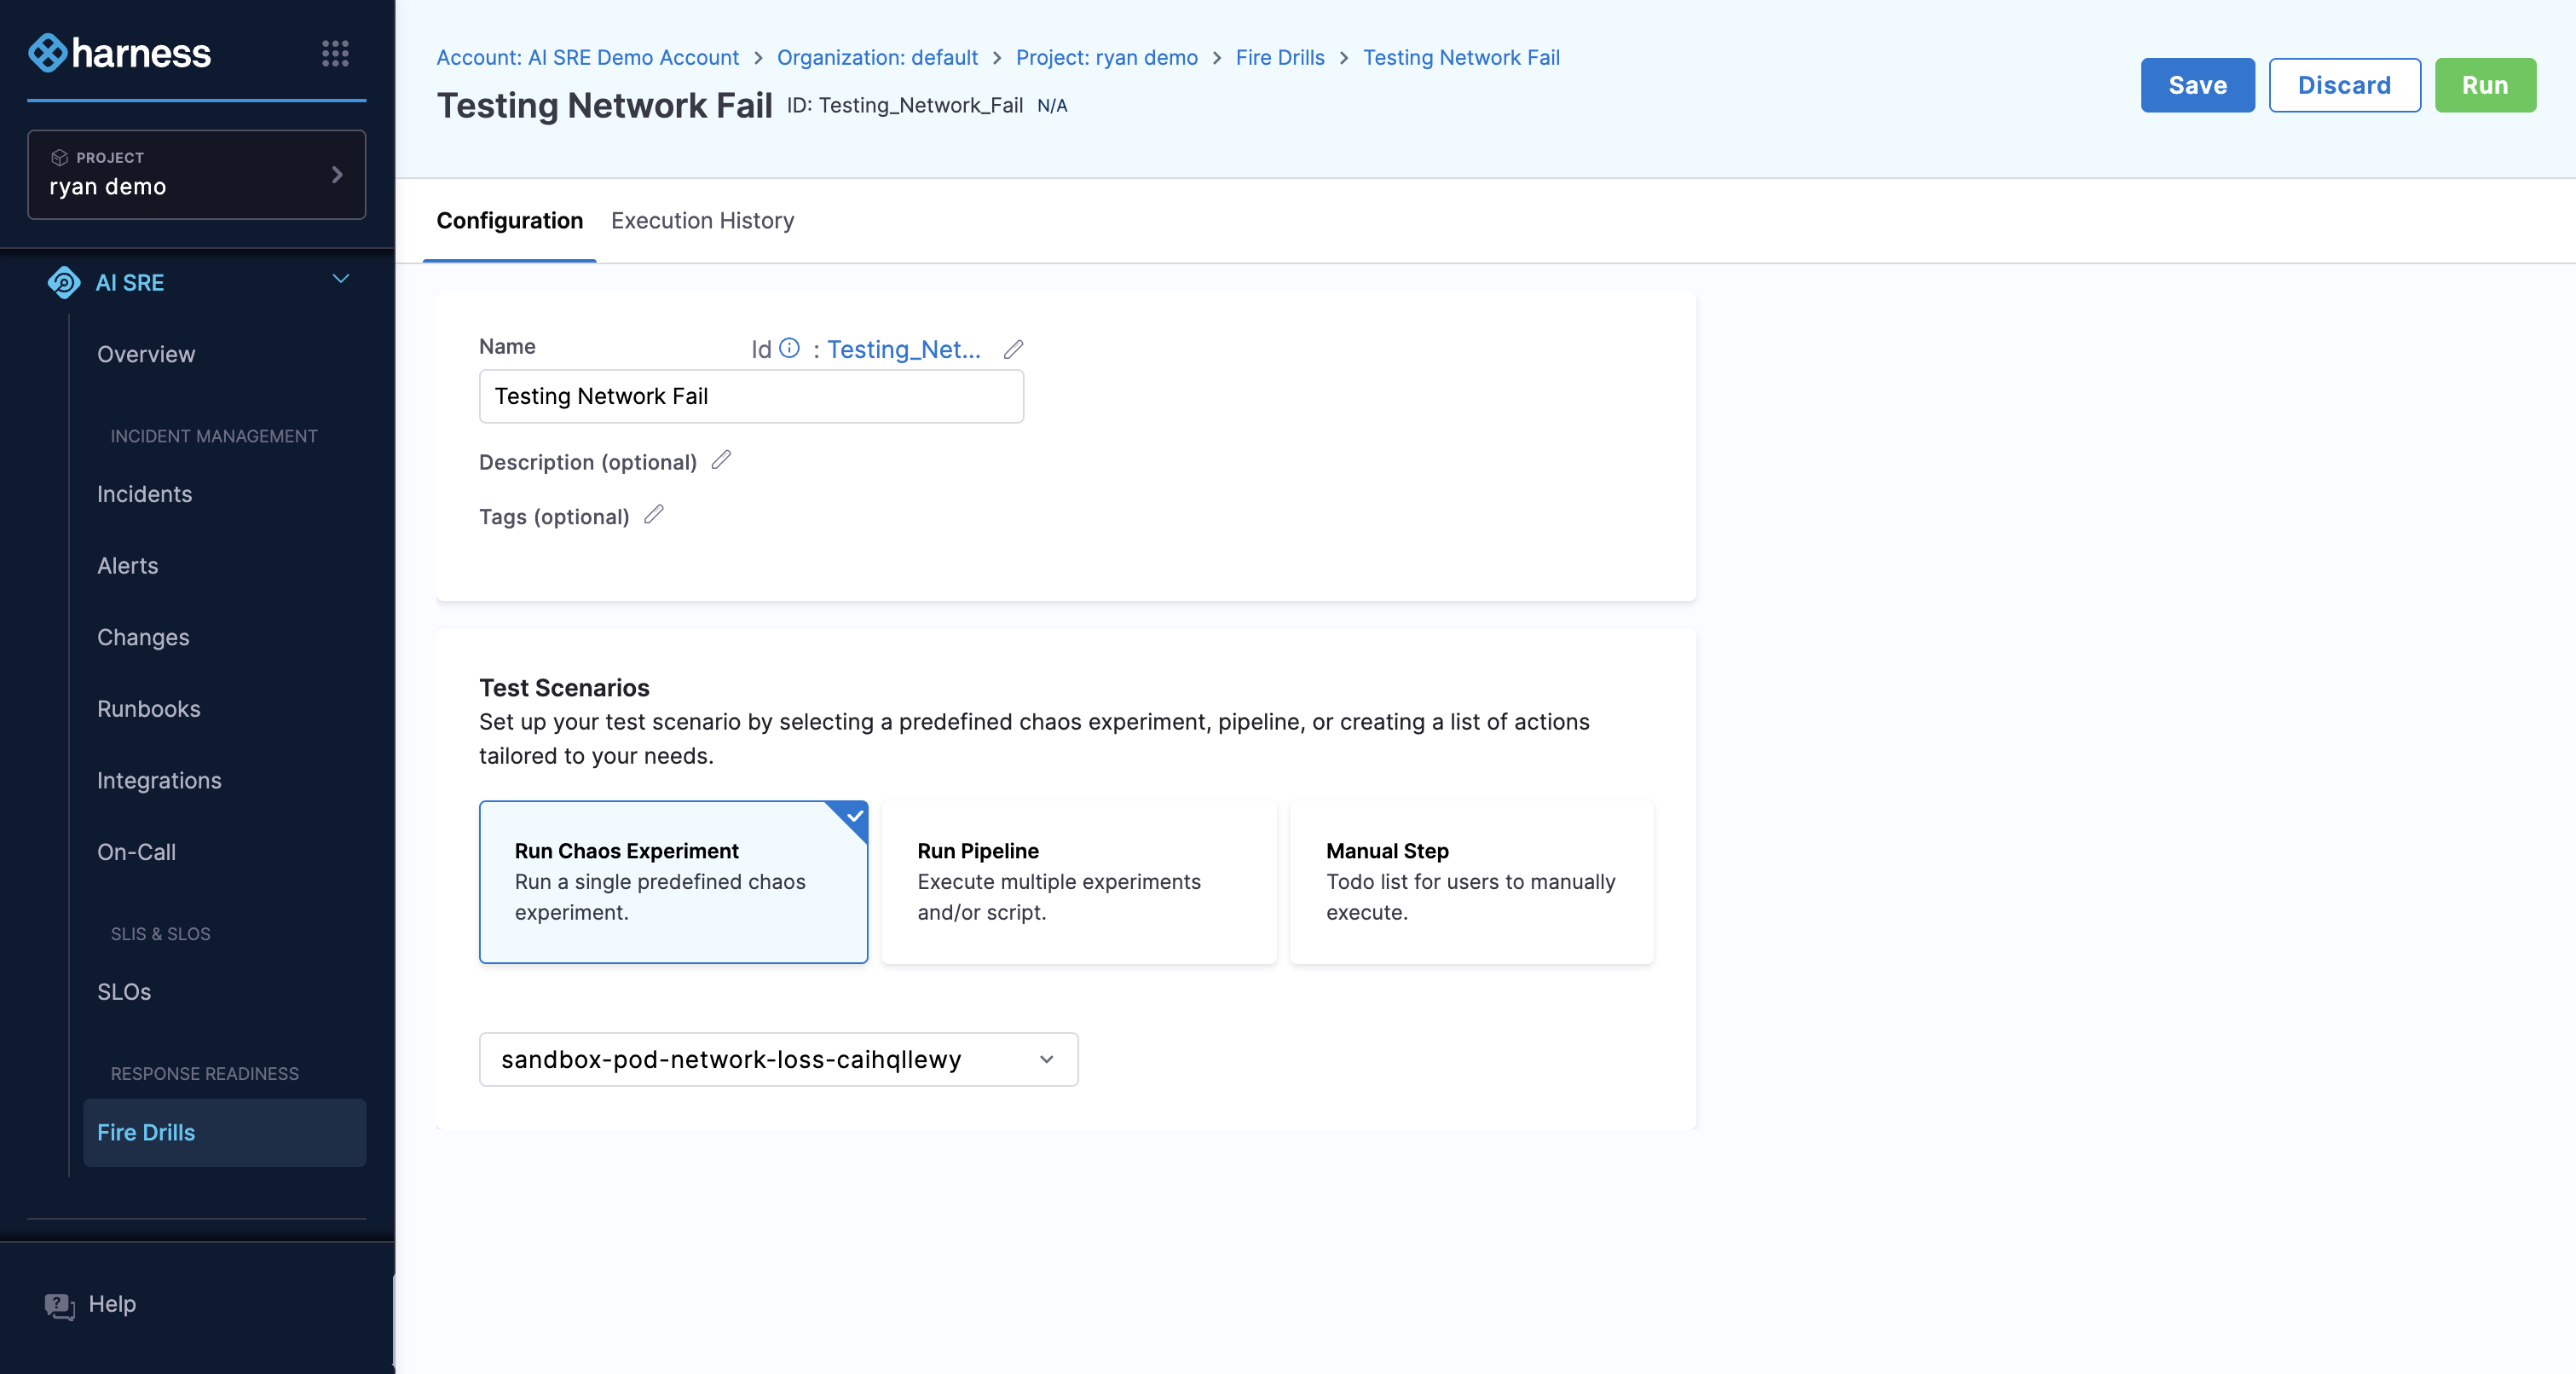Click the Tags (optional) label
2576x1374 pixels.
pyautogui.click(x=554, y=516)
